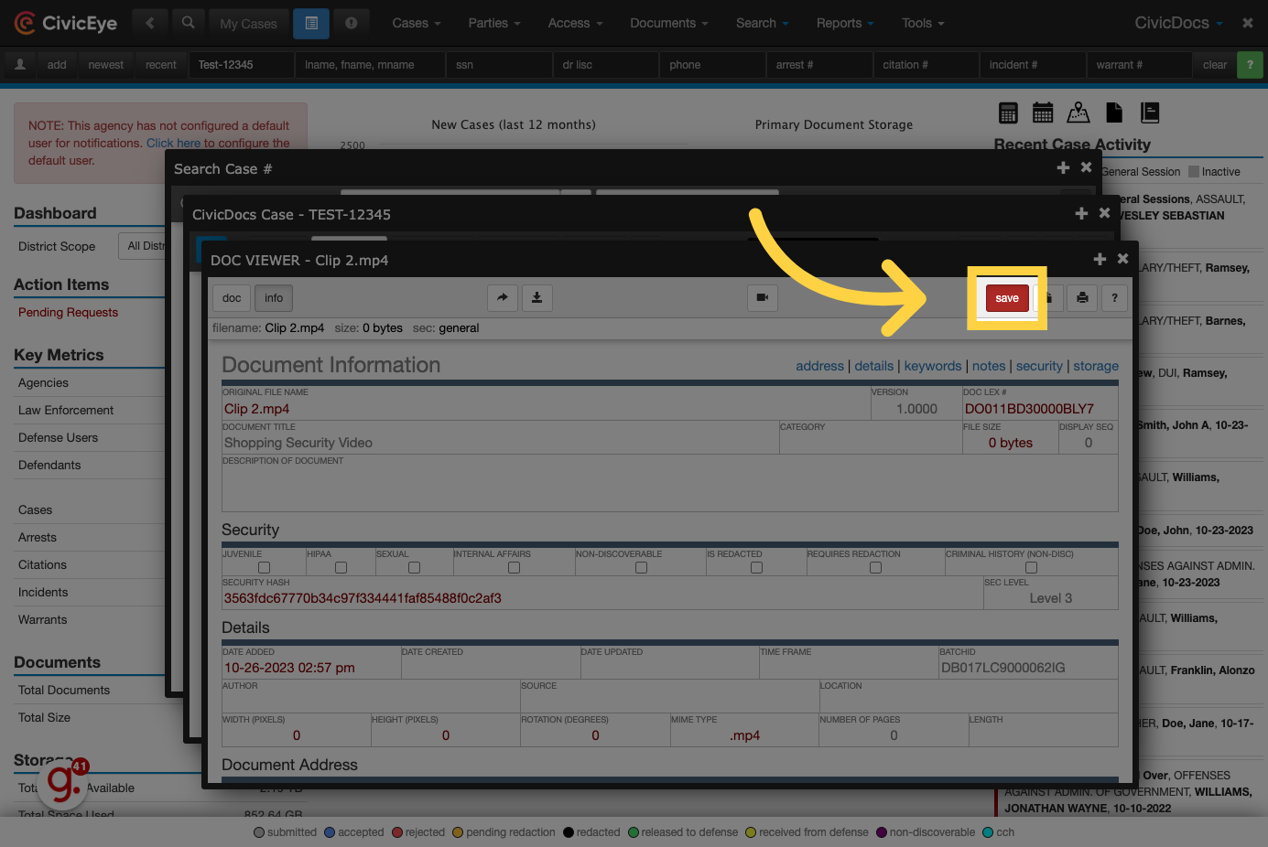Viewport: 1268px width, 847px height.
Task: Click the blank document icon above Recent Case Activity
Action: pyautogui.click(x=1114, y=113)
